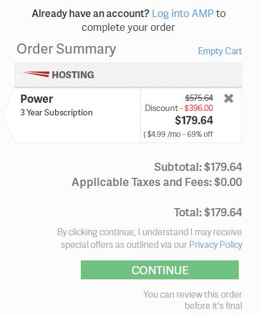Screen dimensions: 259x314
Task: Click the crossed-out $575.64 original price
Action: pos(199,98)
